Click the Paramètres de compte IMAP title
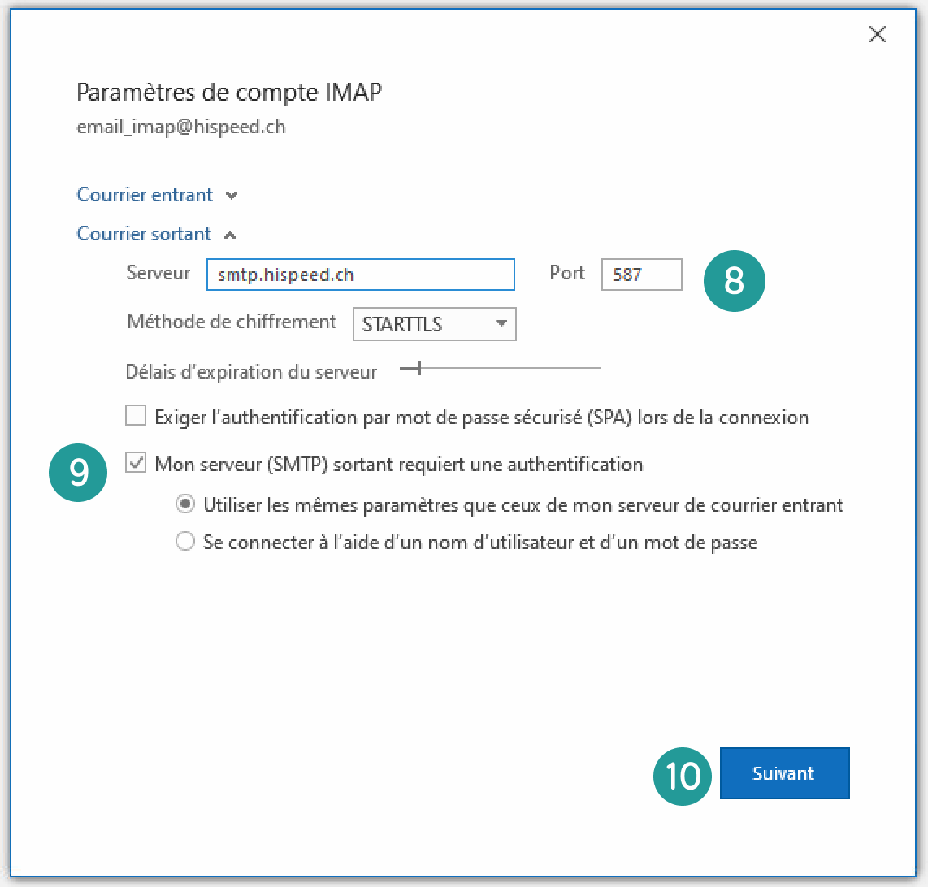The image size is (928, 887). pos(229,93)
